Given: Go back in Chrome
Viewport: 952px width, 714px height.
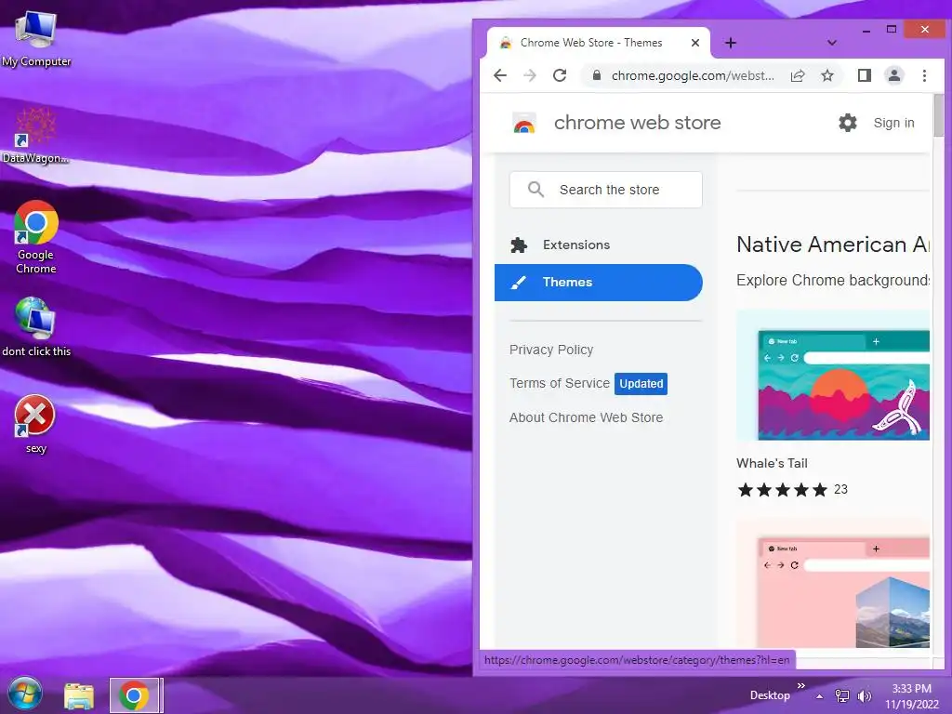Looking at the screenshot, I should pyautogui.click(x=500, y=75).
